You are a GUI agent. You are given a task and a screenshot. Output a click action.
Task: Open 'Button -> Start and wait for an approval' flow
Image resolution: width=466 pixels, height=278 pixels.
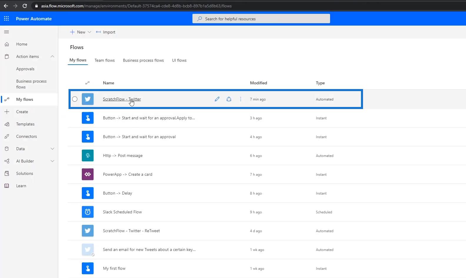pyautogui.click(x=139, y=137)
